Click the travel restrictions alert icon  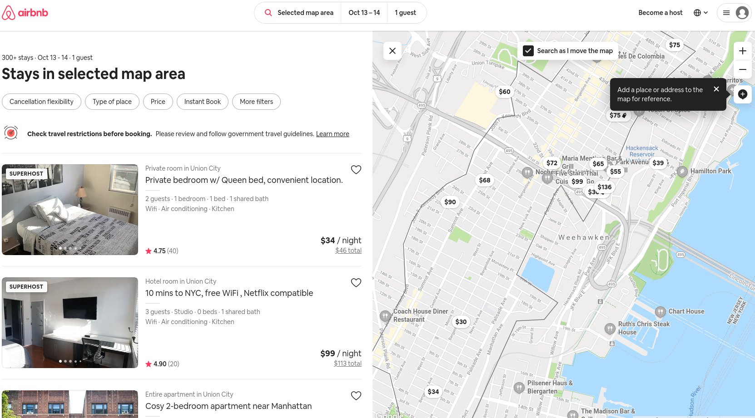pos(11,133)
